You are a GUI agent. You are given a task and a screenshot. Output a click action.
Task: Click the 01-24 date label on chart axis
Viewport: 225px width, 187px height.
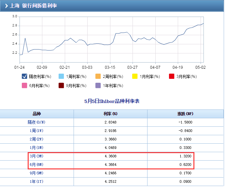click(x=19, y=67)
